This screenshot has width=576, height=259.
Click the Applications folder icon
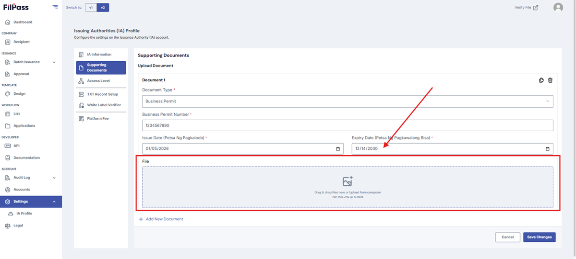pos(8,126)
